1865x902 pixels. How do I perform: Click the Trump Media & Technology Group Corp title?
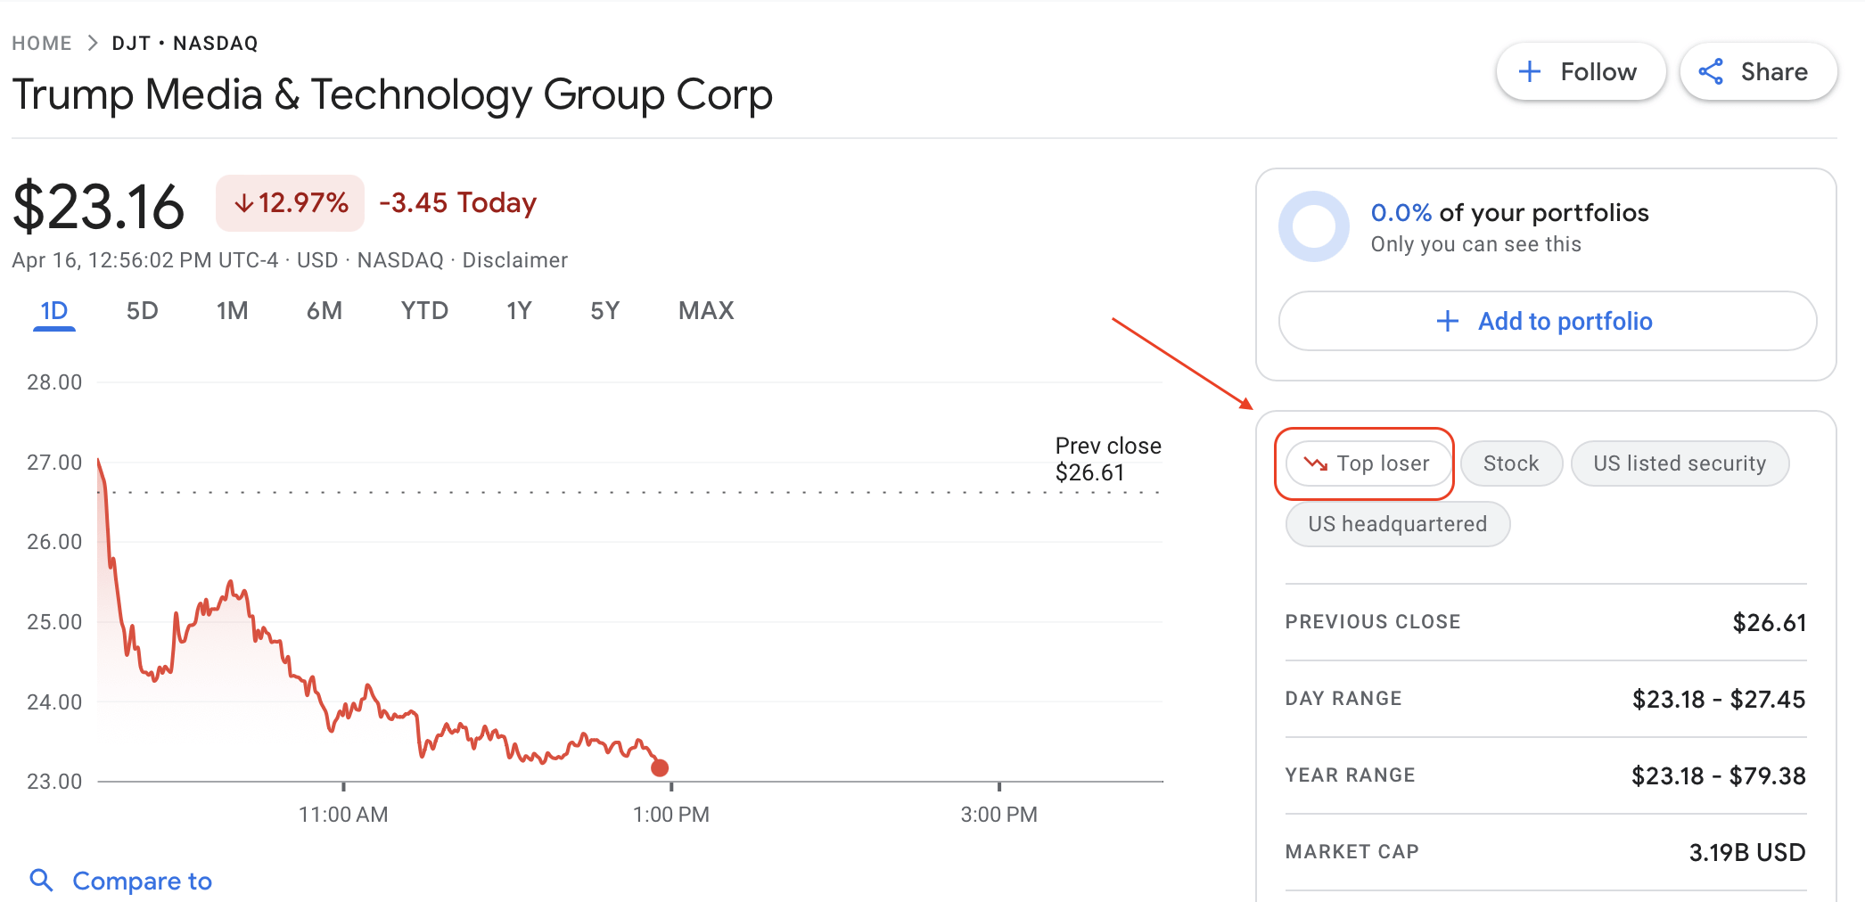click(x=392, y=94)
